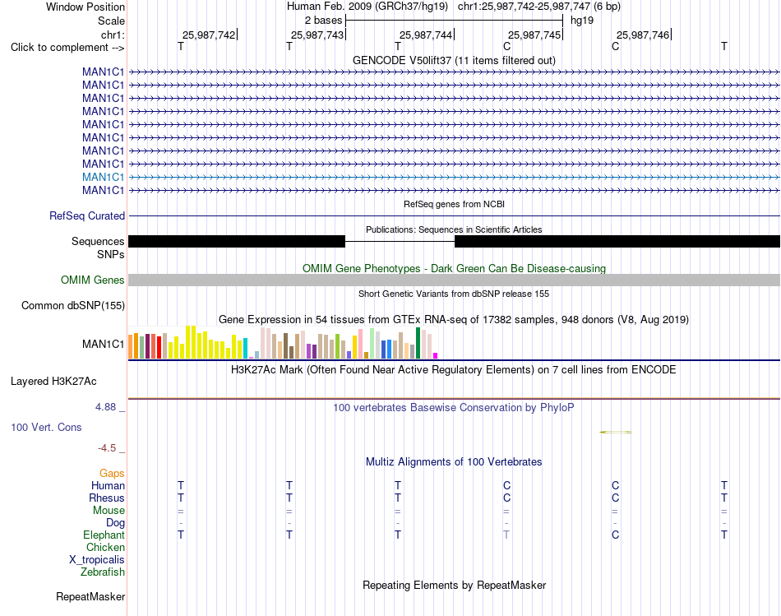Viewport: 781px width, 616px height.
Task: Click the RefSeq Curated intron line
Action: (x=454, y=215)
